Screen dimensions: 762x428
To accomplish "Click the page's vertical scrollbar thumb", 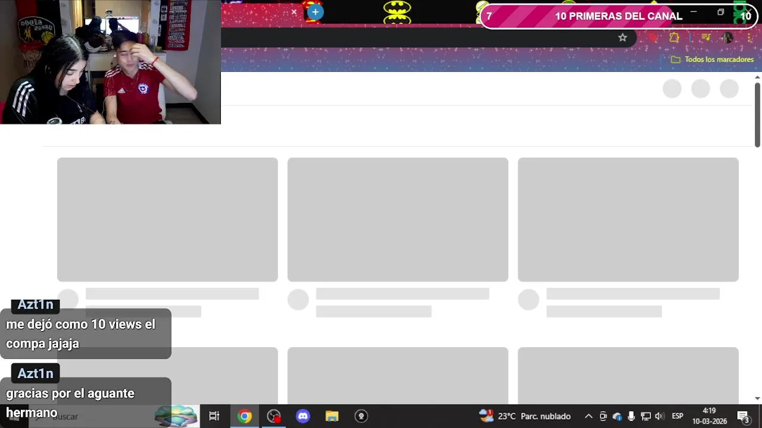I will 757,115.
